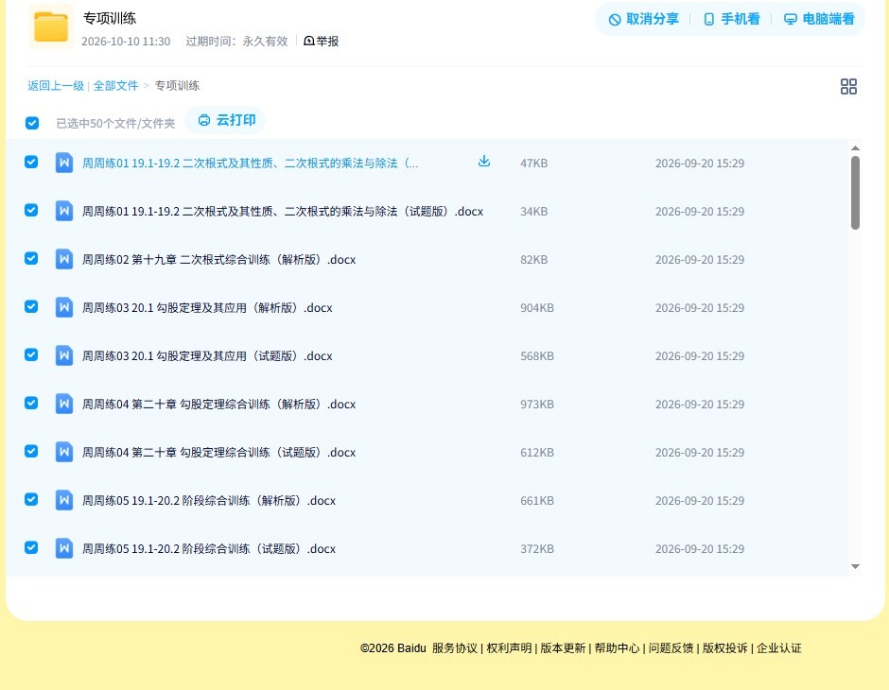Download the first 周周练01 file via arrow icon

click(x=483, y=162)
